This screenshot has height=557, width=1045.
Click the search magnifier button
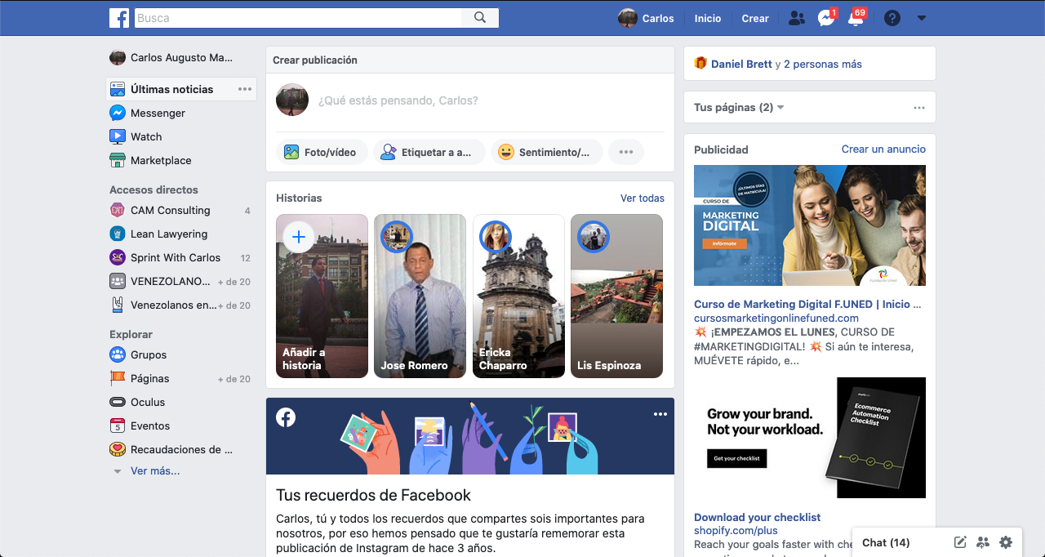(x=480, y=18)
